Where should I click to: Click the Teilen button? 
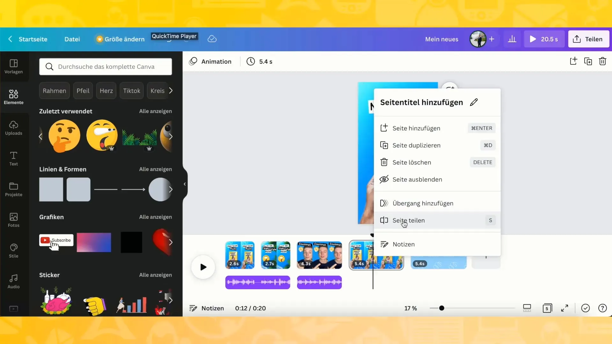(x=588, y=39)
